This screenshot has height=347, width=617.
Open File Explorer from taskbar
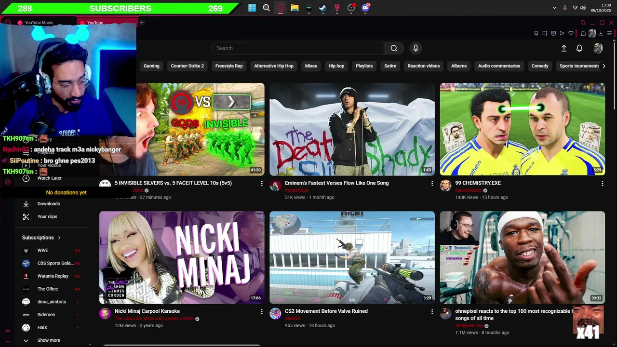pos(295,8)
